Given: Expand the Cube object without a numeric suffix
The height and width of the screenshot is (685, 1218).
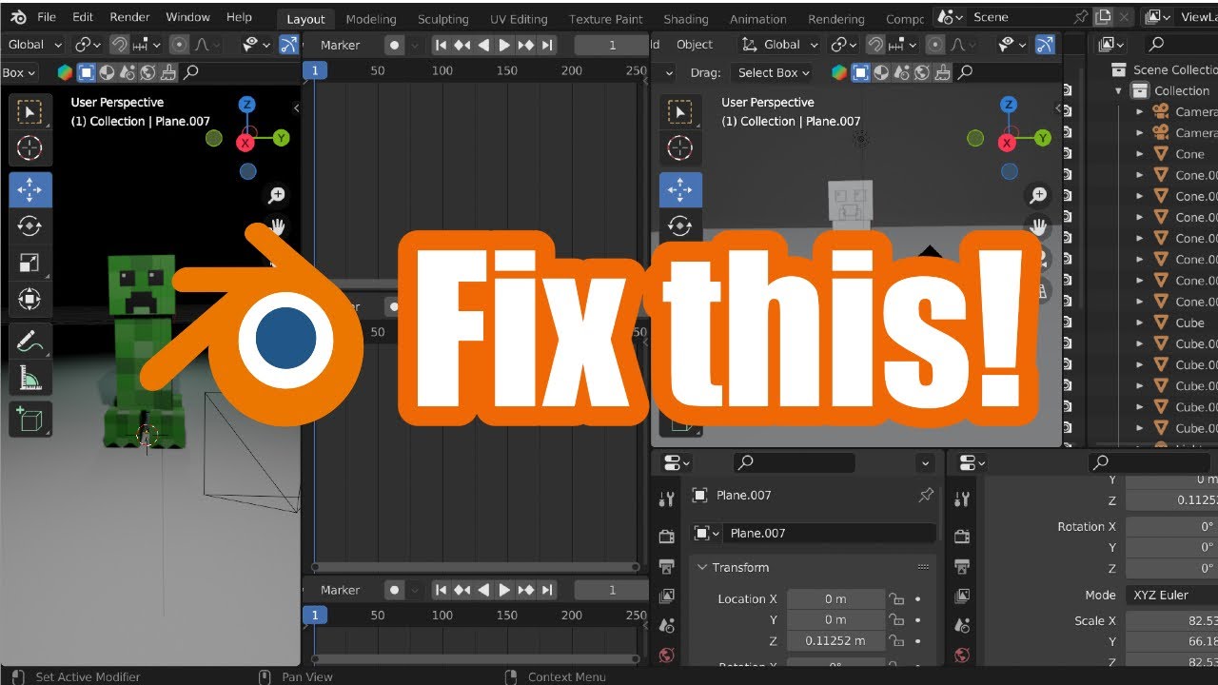Looking at the screenshot, I should pyautogui.click(x=1140, y=323).
